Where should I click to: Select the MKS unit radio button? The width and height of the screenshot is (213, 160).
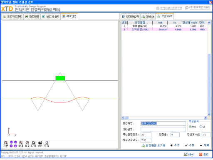click(190, 127)
